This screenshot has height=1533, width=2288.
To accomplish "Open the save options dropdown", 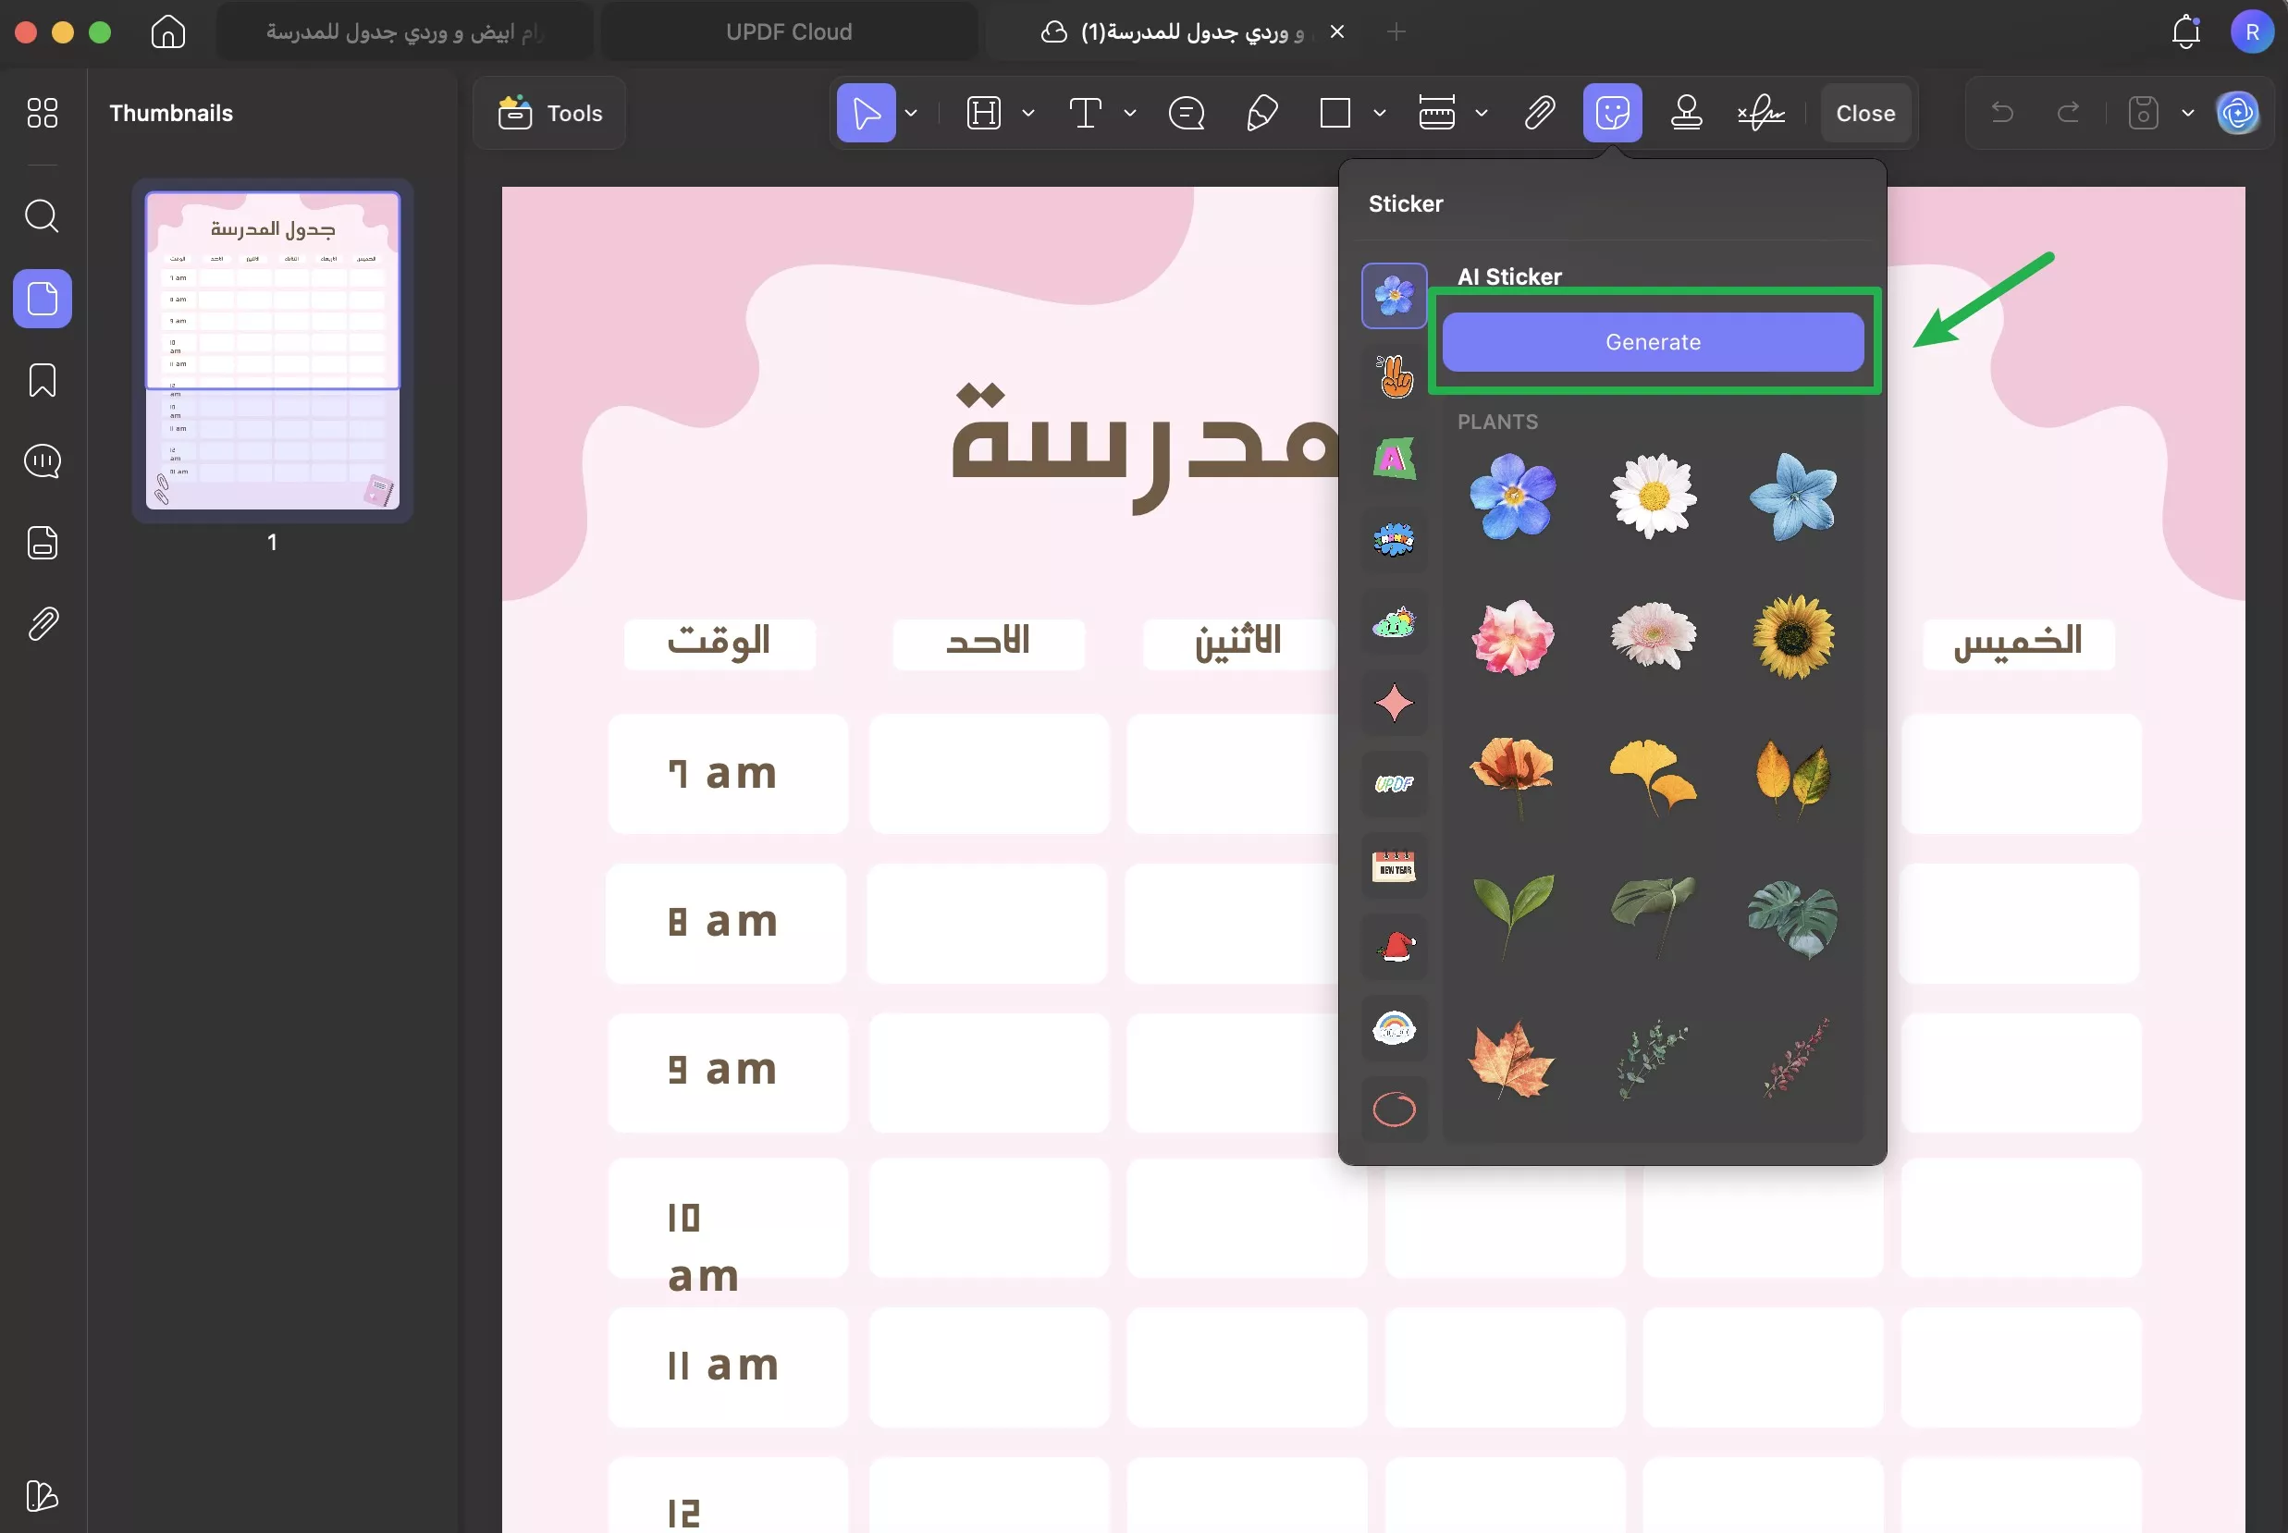I will 2187,113.
